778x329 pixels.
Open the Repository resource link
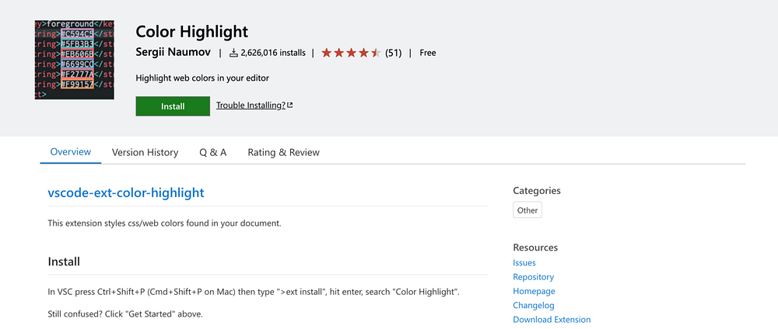pyautogui.click(x=533, y=277)
